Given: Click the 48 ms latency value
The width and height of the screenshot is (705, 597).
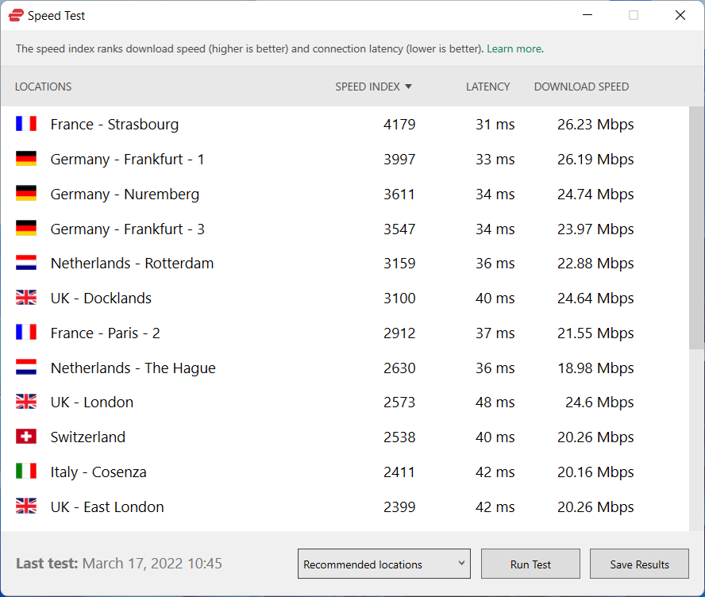Looking at the screenshot, I should (495, 402).
